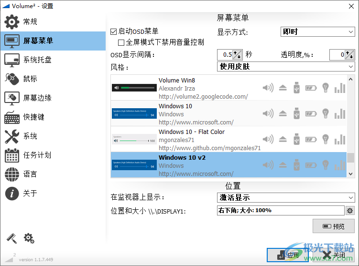Click the USB icon in Volume Win8 row
This screenshot has height=266, width=359.
click(296, 88)
